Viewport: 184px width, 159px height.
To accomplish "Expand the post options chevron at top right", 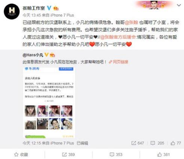I will click(x=179, y=5).
